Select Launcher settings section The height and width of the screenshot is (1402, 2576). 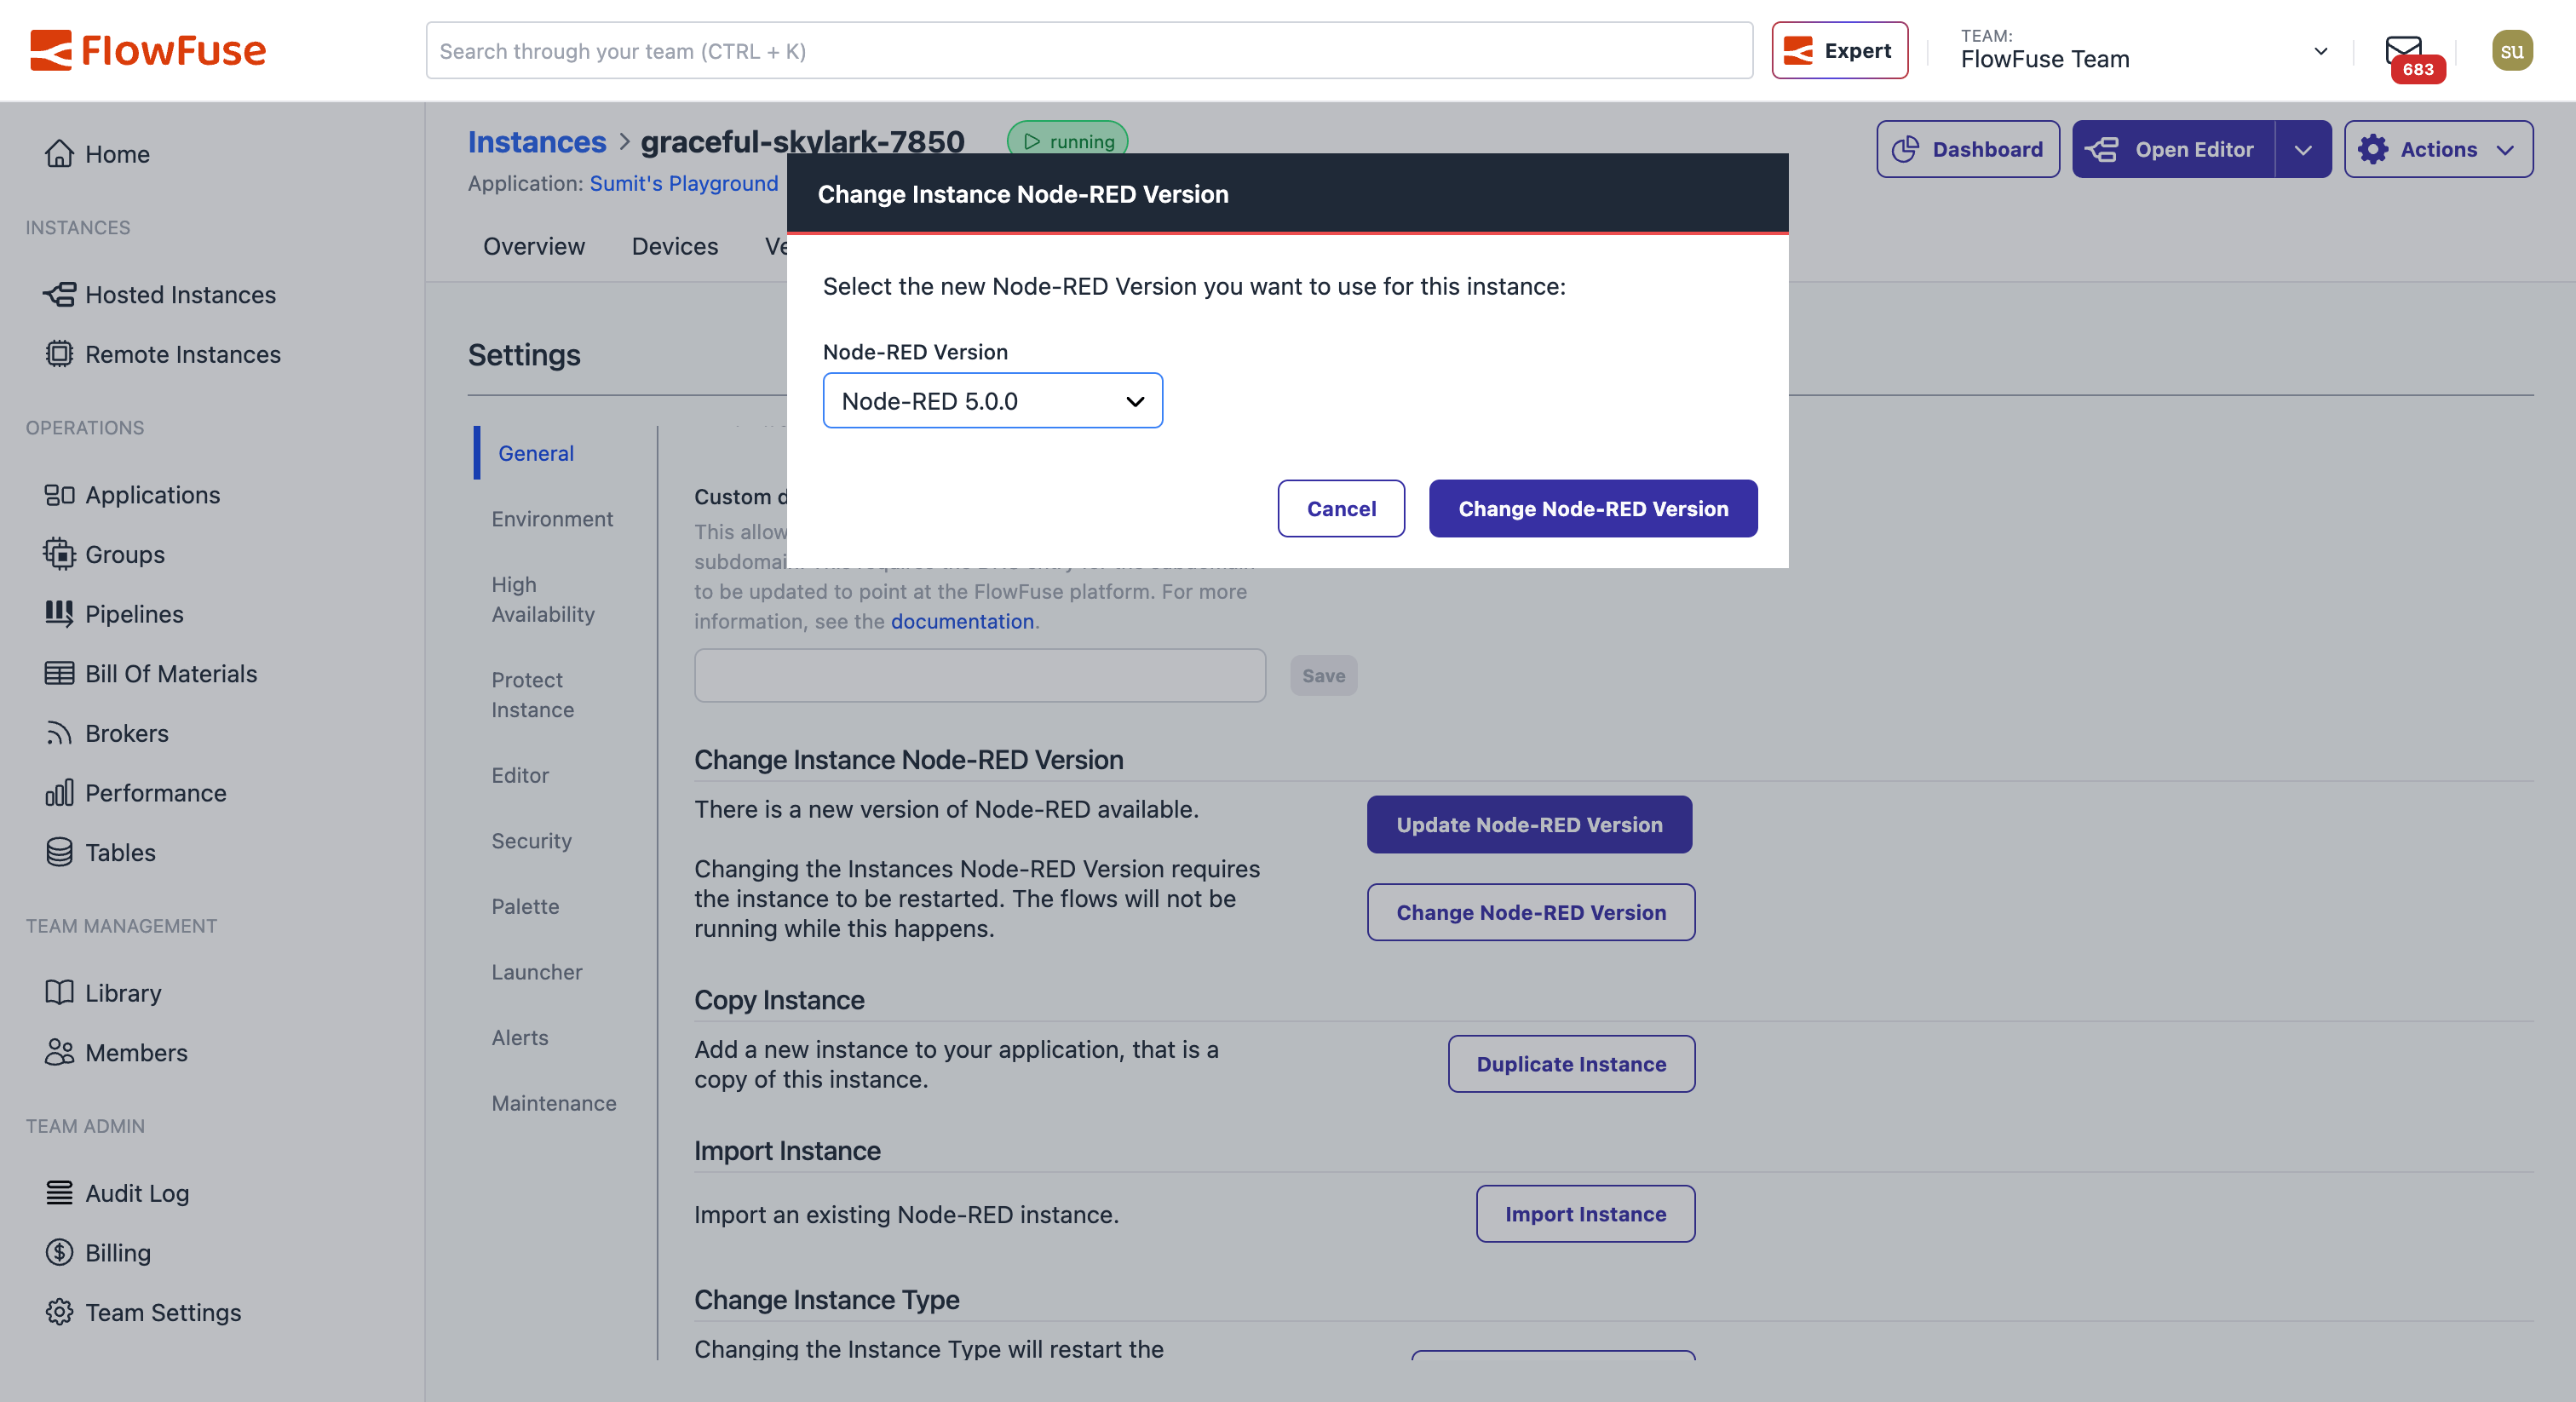coord(536,972)
